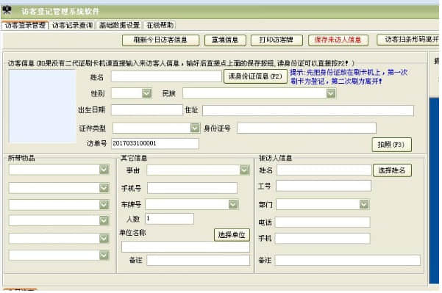Focus the visitor 姓名 input field
Screen dimensions: 442x293
(x=166, y=76)
